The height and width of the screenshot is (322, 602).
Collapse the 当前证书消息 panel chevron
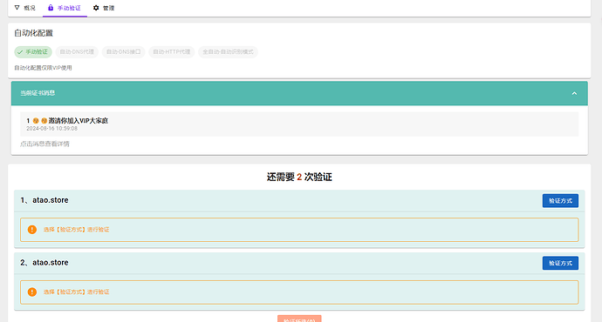tap(574, 93)
